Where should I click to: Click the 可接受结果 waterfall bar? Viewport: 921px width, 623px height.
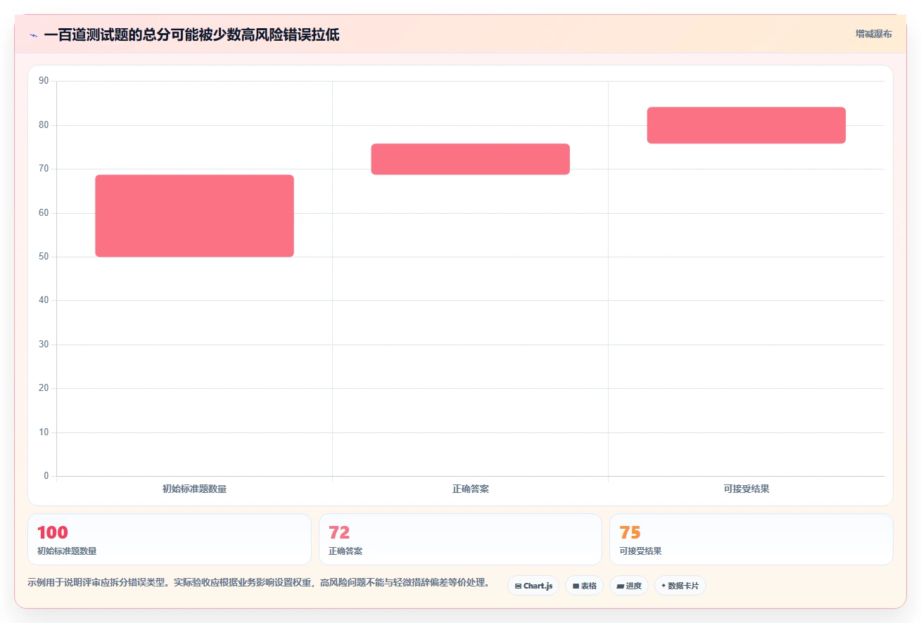[x=746, y=125]
